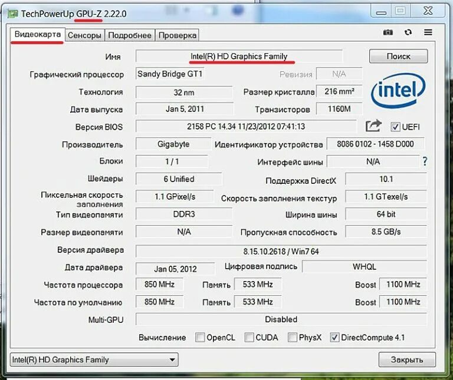The width and height of the screenshot is (453, 380).
Task: Click the Gigabyte vendor field
Action: point(173,144)
